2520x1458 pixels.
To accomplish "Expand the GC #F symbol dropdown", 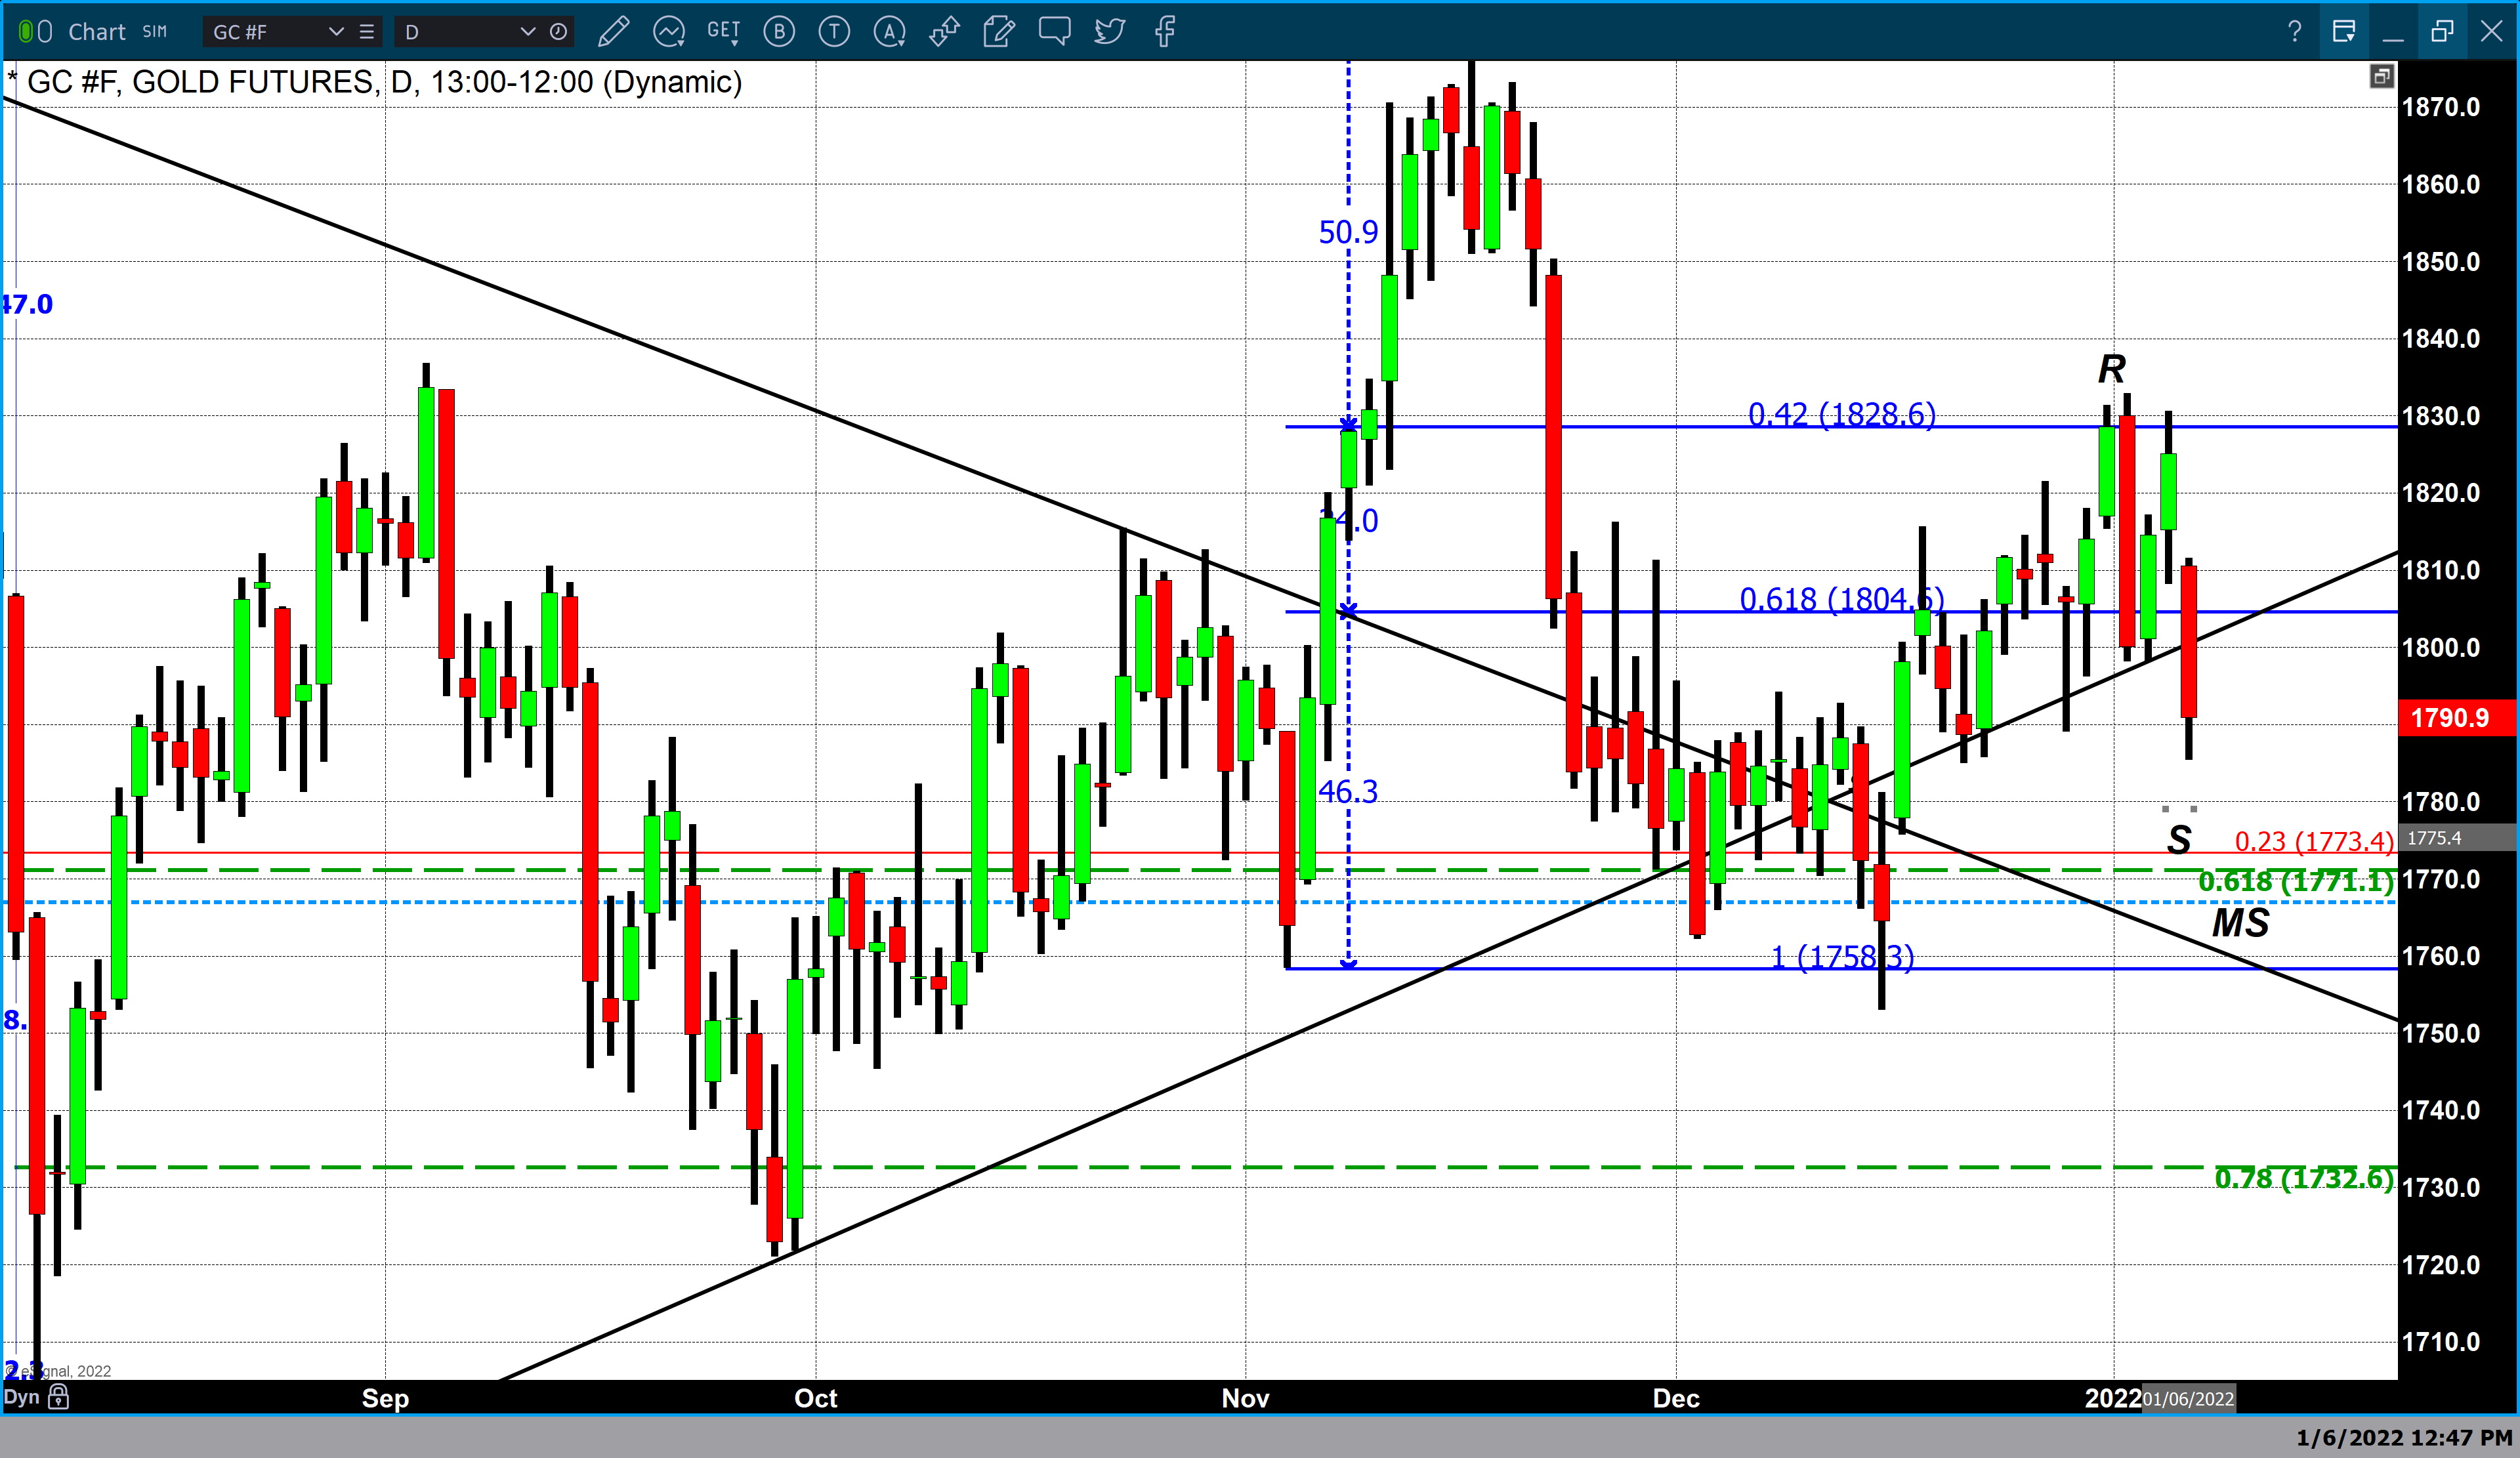I will [x=336, y=32].
